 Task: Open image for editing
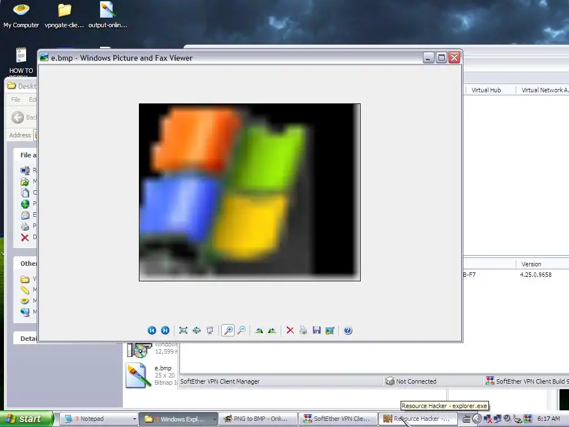click(x=330, y=330)
